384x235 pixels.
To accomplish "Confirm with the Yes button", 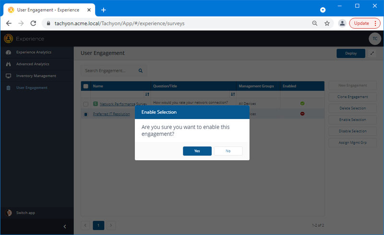I will [197, 151].
